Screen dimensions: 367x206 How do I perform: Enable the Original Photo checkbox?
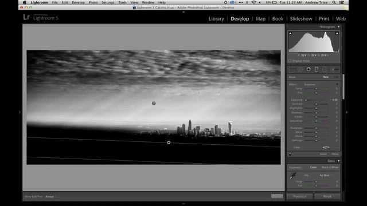(290, 61)
